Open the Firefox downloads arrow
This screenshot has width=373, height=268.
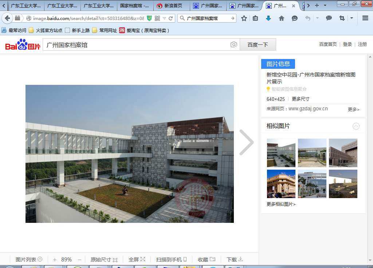pyautogui.click(x=268, y=18)
